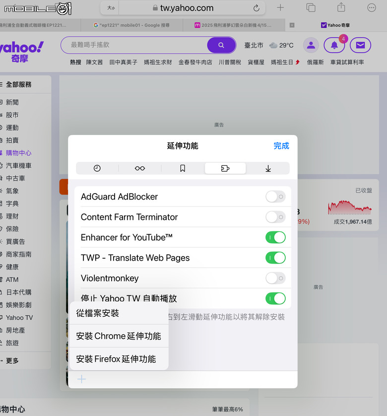Image resolution: width=387 pixels, height=416 pixels.
Task: Reload the tw.yahoo.com page
Action: pos(256,8)
